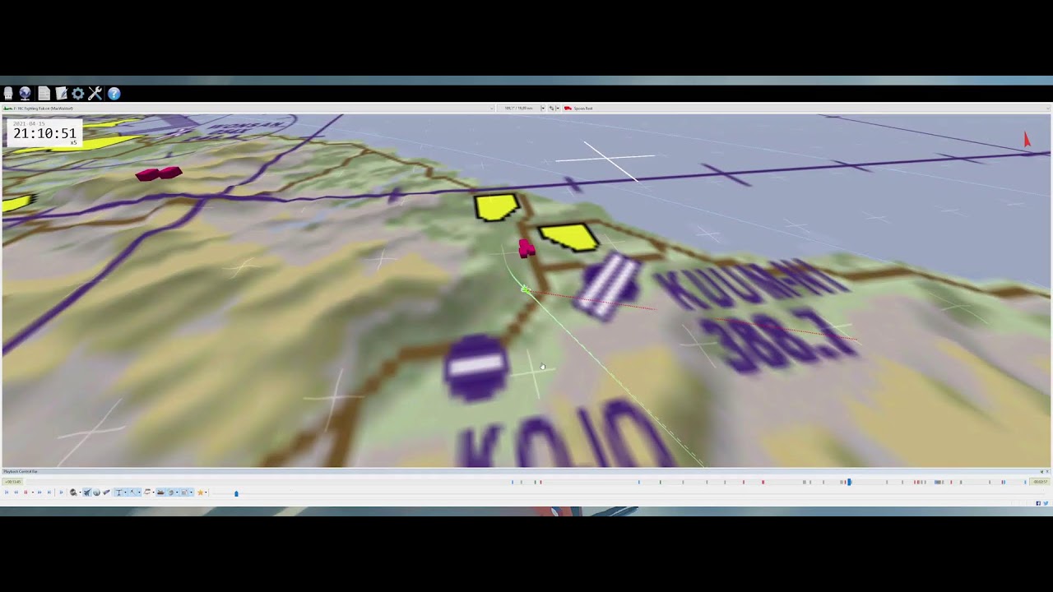
Task: Toggle the object labels T icon
Action: 119,493
